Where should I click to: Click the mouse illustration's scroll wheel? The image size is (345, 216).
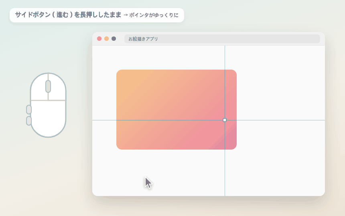pos(48,86)
